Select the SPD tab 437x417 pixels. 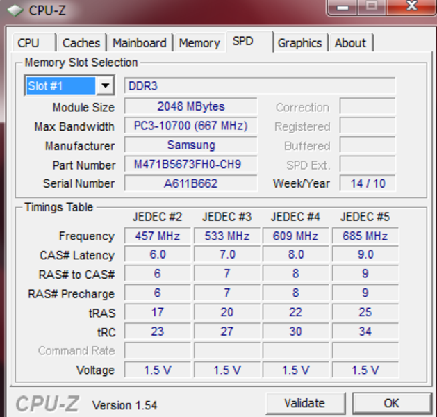[x=249, y=41]
